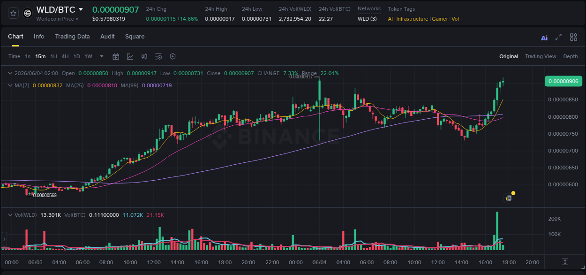Viewport: 586px width, 275px height.
Task: Collapse the Vol(WLD) indicator chevron
Action: [10, 215]
